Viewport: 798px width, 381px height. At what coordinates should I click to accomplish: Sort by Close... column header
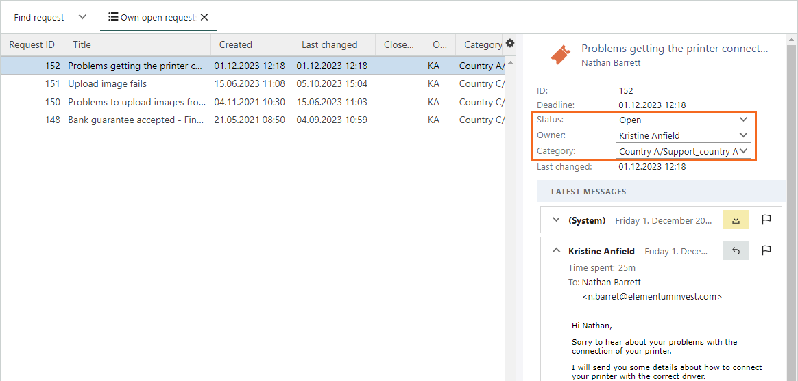pyautogui.click(x=400, y=44)
